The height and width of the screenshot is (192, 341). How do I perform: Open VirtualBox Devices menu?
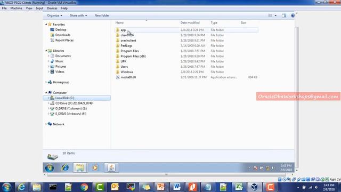pyautogui.click(x=52, y=9)
